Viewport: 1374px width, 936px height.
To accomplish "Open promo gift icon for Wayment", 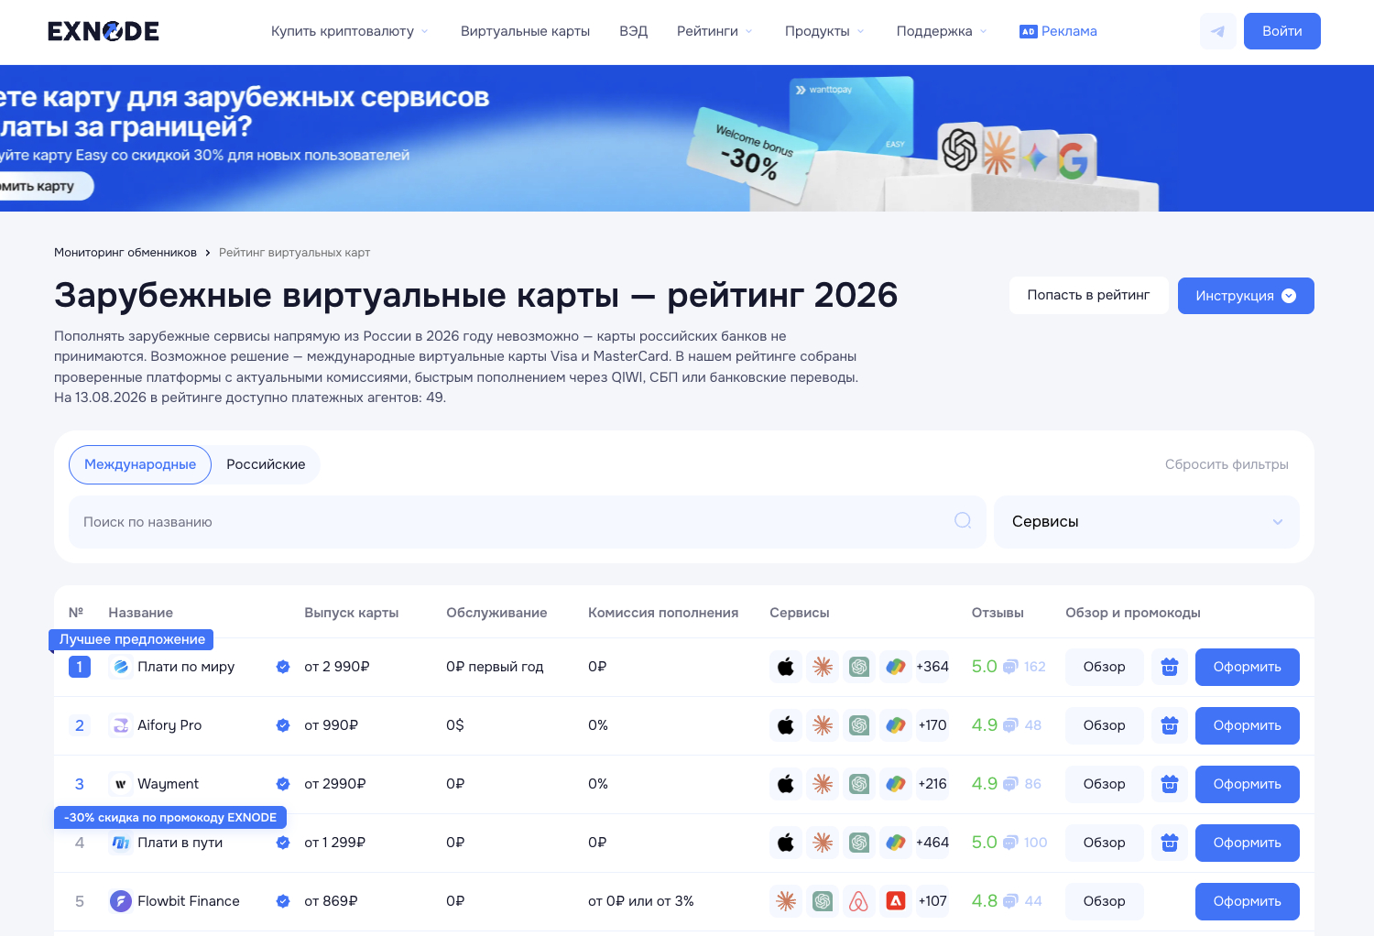I will point(1170,784).
